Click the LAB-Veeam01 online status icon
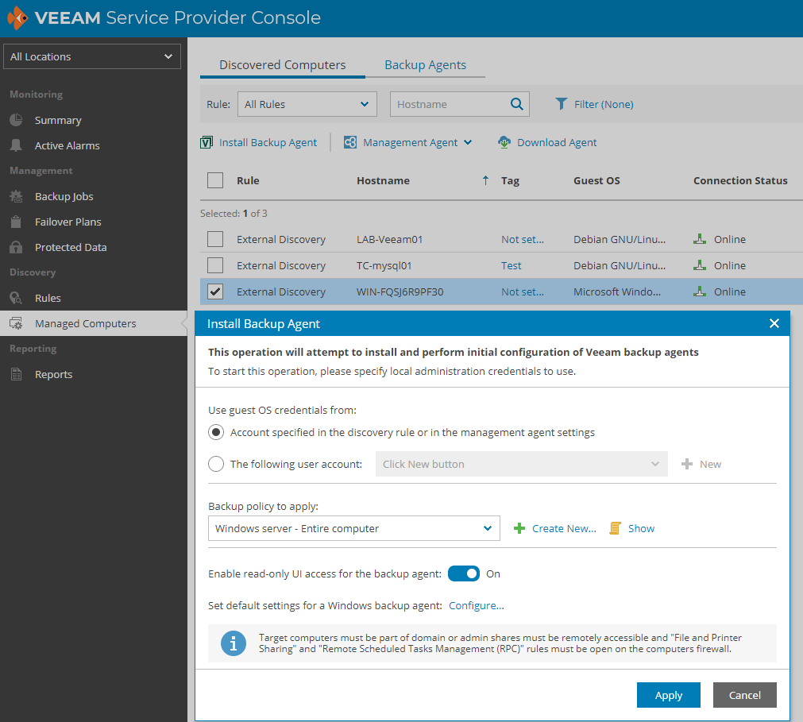The image size is (803, 722). pos(700,239)
